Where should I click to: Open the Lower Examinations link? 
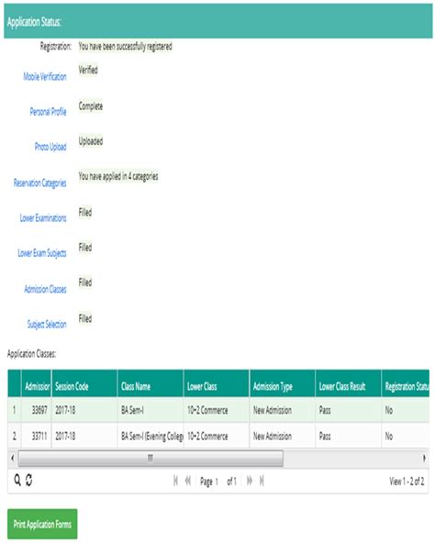coord(43,218)
